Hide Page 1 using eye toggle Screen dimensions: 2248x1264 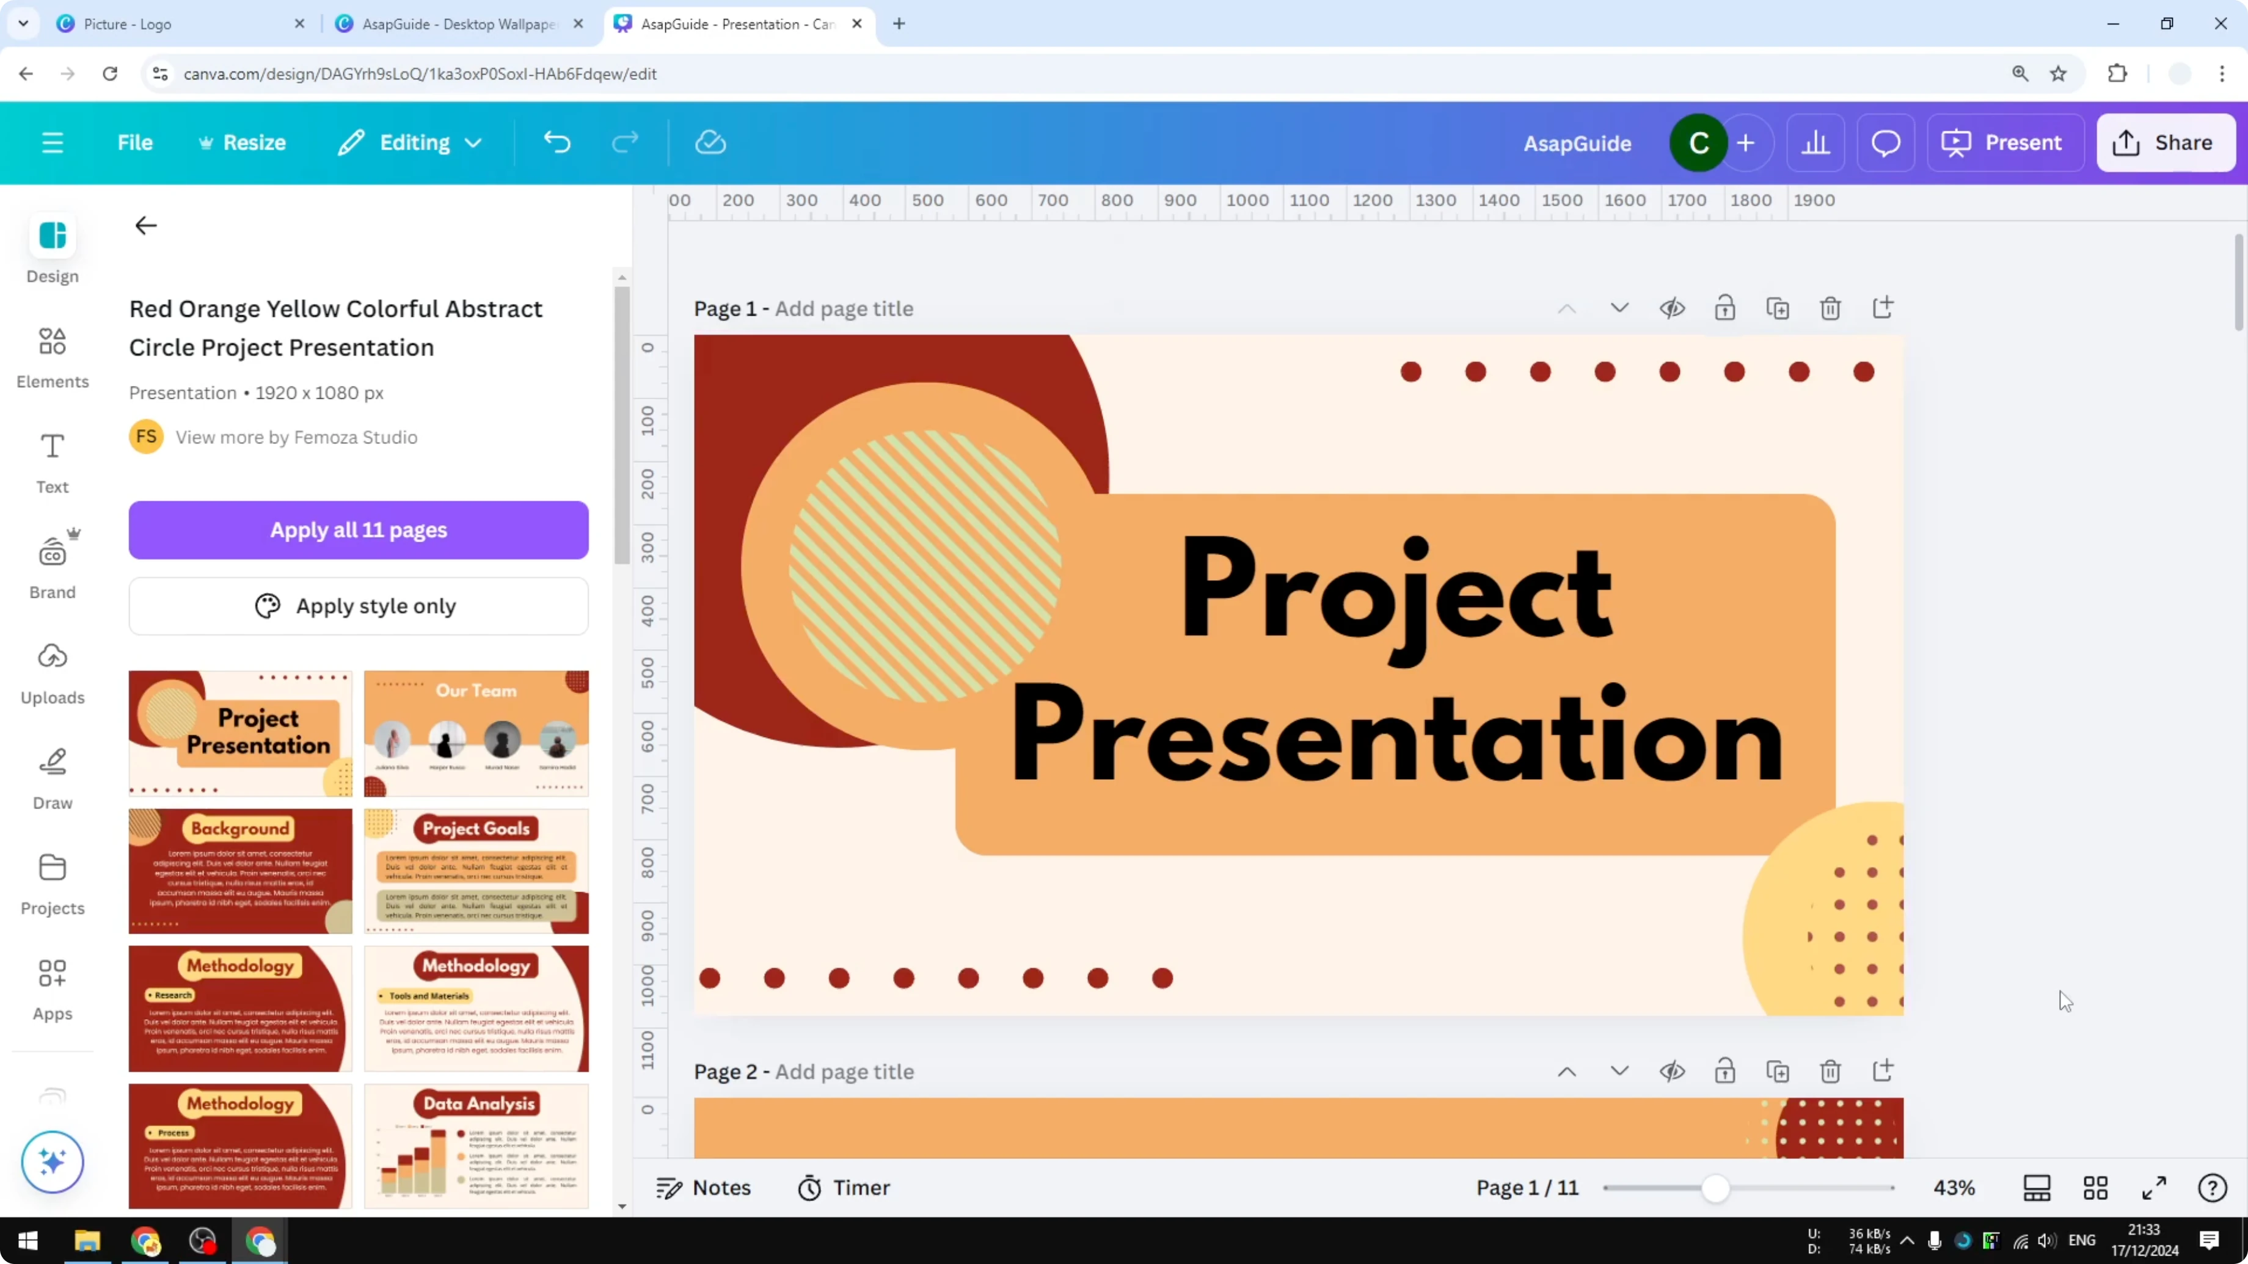click(1673, 308)
